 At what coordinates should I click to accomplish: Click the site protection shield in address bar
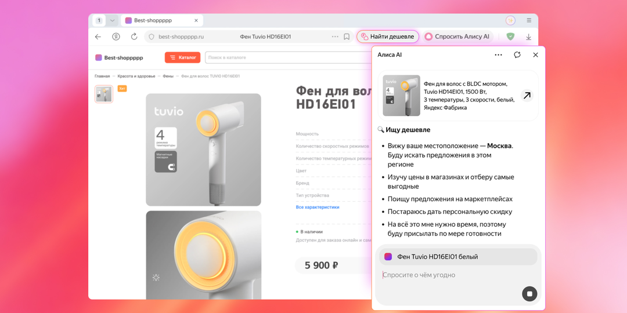[151, 37]
